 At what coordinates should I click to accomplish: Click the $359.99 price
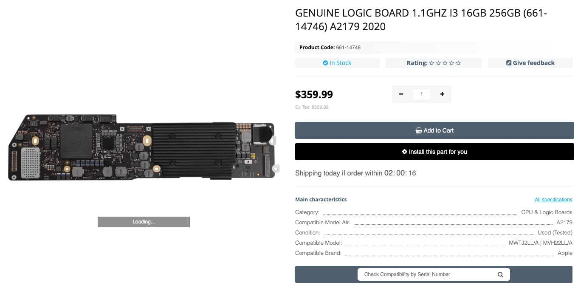[314, 94]
